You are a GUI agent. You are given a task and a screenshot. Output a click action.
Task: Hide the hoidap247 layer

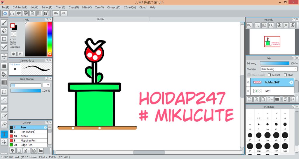click(x=248, y=83)
